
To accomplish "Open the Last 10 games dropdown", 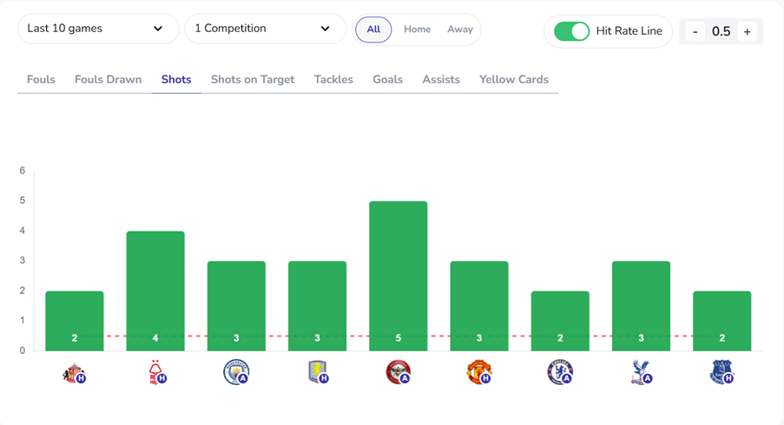I will tap(97, 29).
